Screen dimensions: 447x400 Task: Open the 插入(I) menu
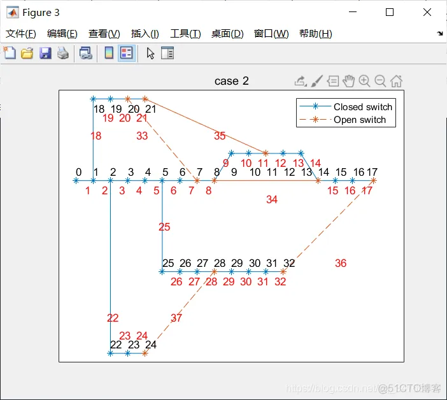[x=145, y=34]
